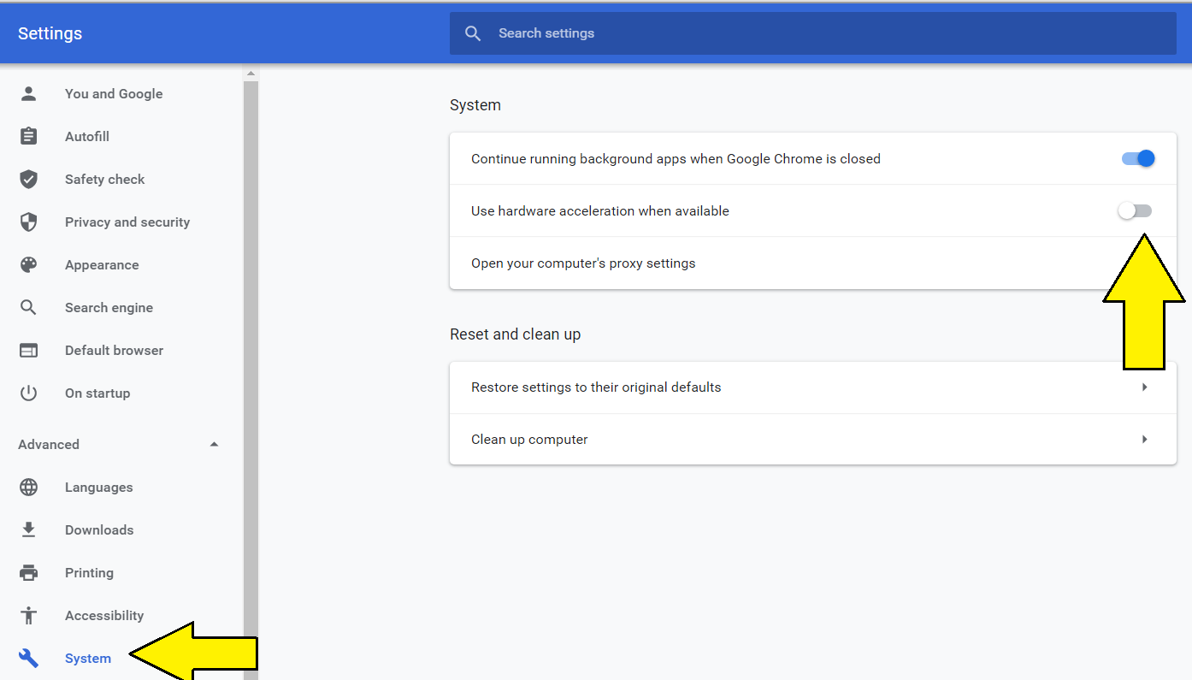Open Restore settings to original defaults arrow
This screenshot has height=680, width=1192.
point(1144,387)
